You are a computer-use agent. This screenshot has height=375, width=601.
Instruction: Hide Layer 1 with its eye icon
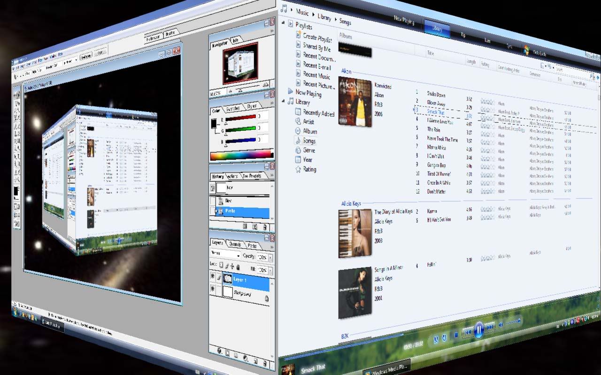coord(213,277)
